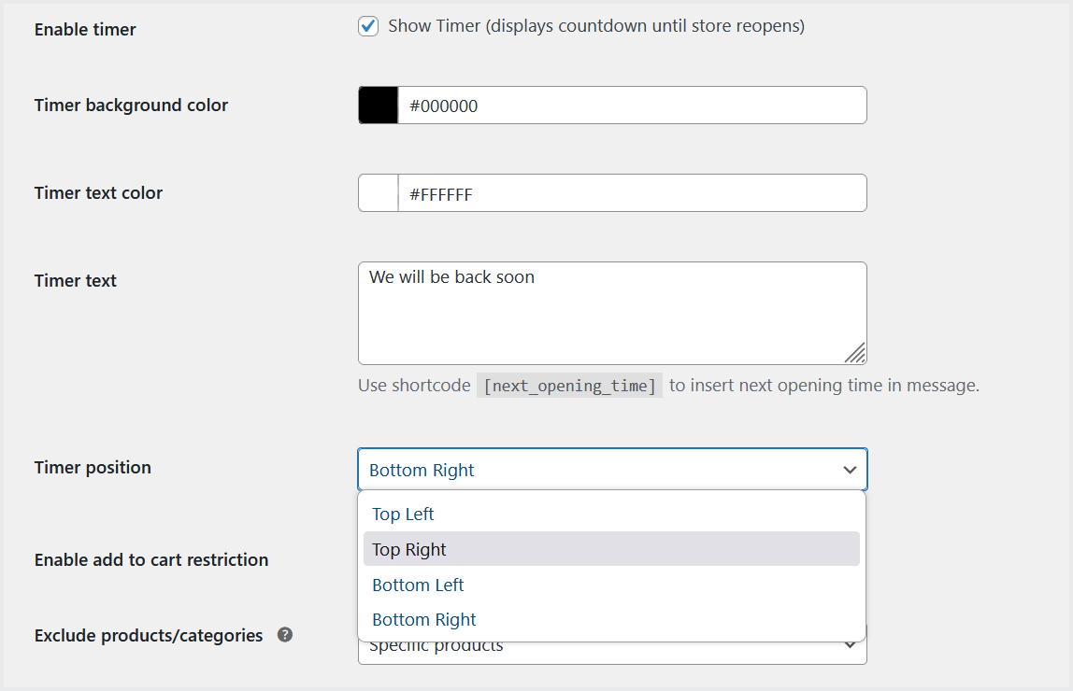Click the #000000 color hex field

632,106
